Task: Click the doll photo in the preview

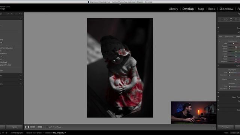Action: pyautogui.click(x=120, y=68)
